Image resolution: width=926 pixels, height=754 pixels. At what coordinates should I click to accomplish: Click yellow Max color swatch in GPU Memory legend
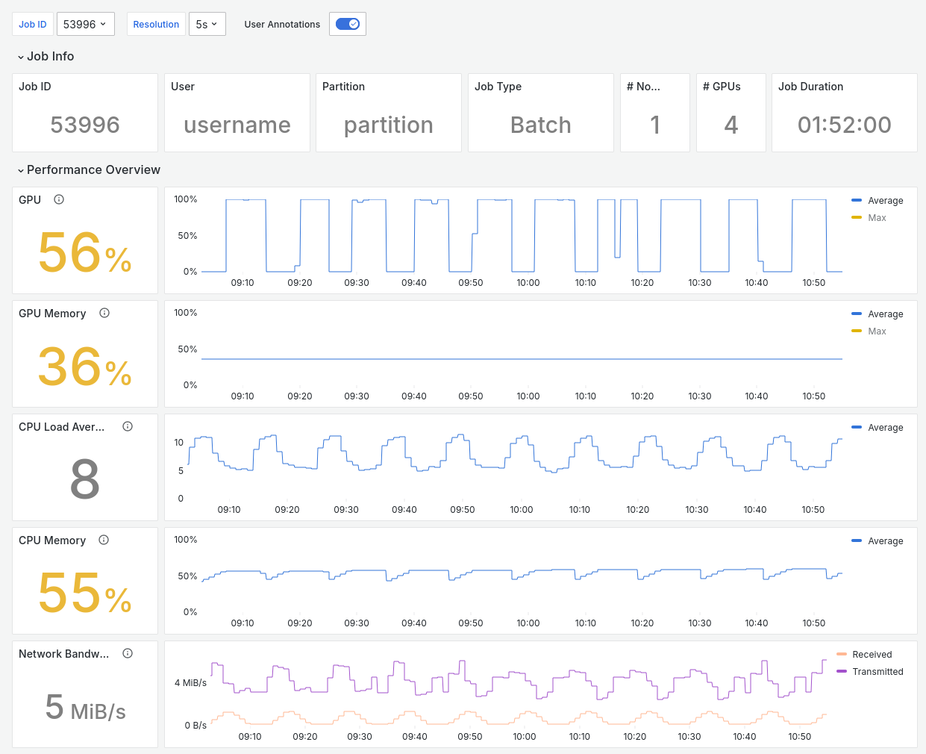point(857,331)
